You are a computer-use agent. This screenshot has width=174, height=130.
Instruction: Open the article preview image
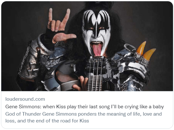tap(87, 46)
